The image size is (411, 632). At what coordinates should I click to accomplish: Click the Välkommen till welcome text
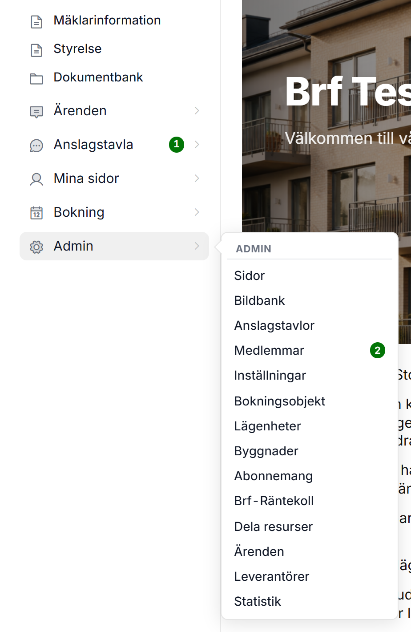point(348,138)
